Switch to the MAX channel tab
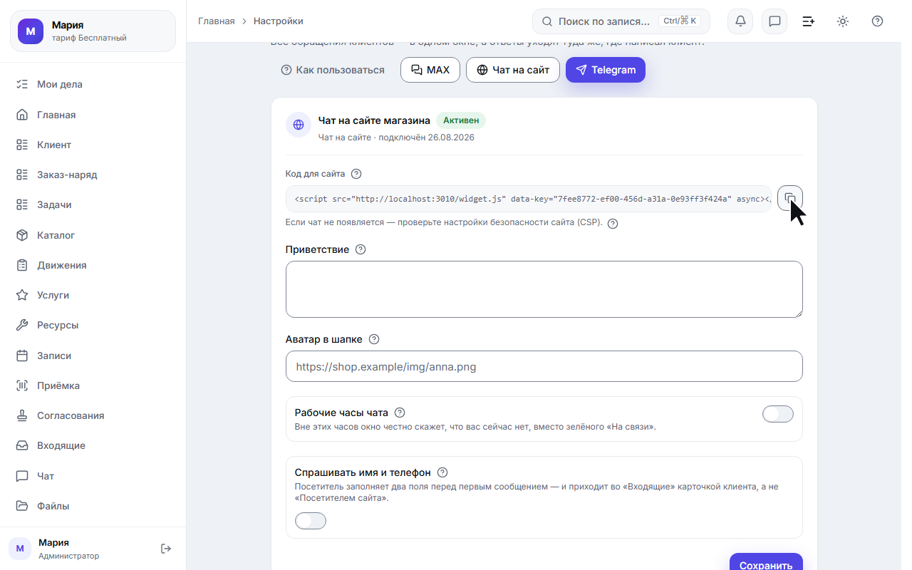The height and width of the screenshot is (570, 912). [x=430, y=70]
